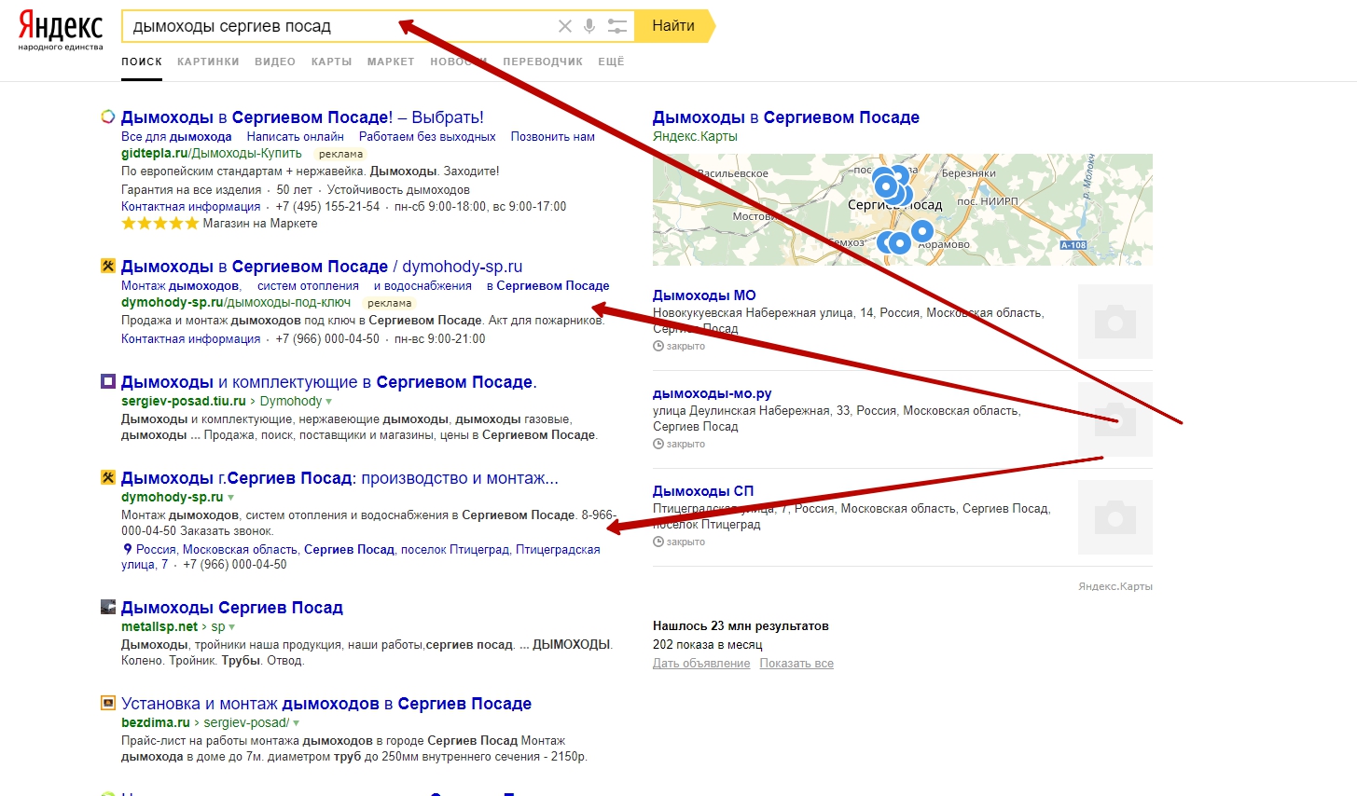Viewport: 1357px width, 796px height.
Task: Open 'Все для дымохода' sitelink
Action: click(176, 136)
